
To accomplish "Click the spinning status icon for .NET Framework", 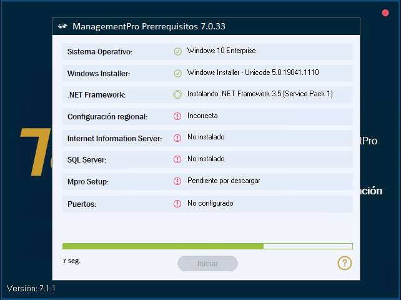I will pyautogui.click(x=177, y=94).
